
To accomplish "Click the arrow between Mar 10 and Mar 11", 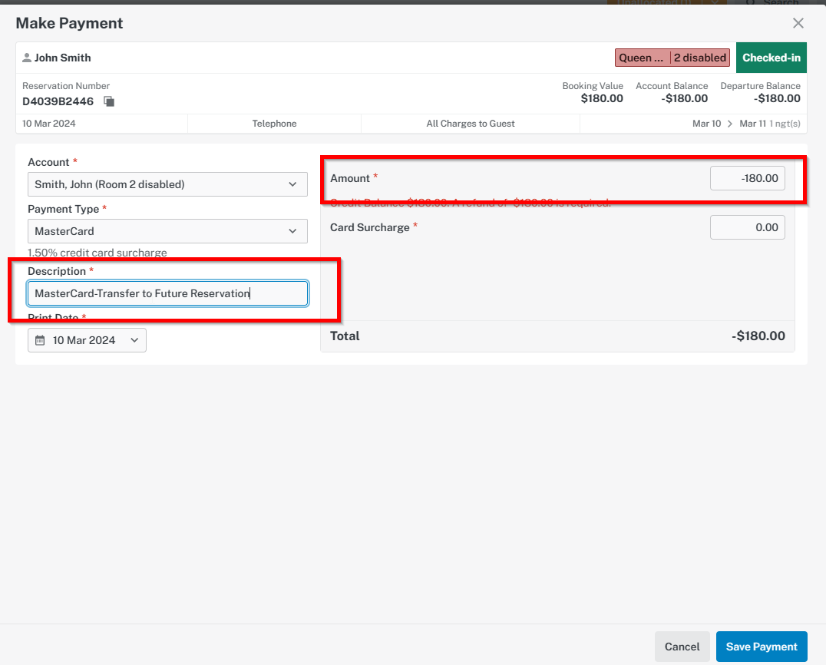I will (729, 124).
